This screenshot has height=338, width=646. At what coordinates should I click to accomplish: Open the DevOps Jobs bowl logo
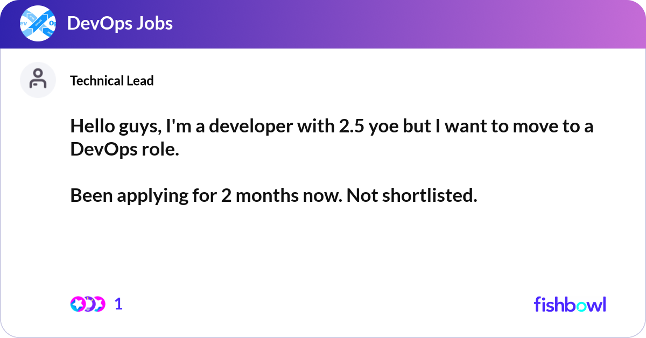tap(38, 24)
